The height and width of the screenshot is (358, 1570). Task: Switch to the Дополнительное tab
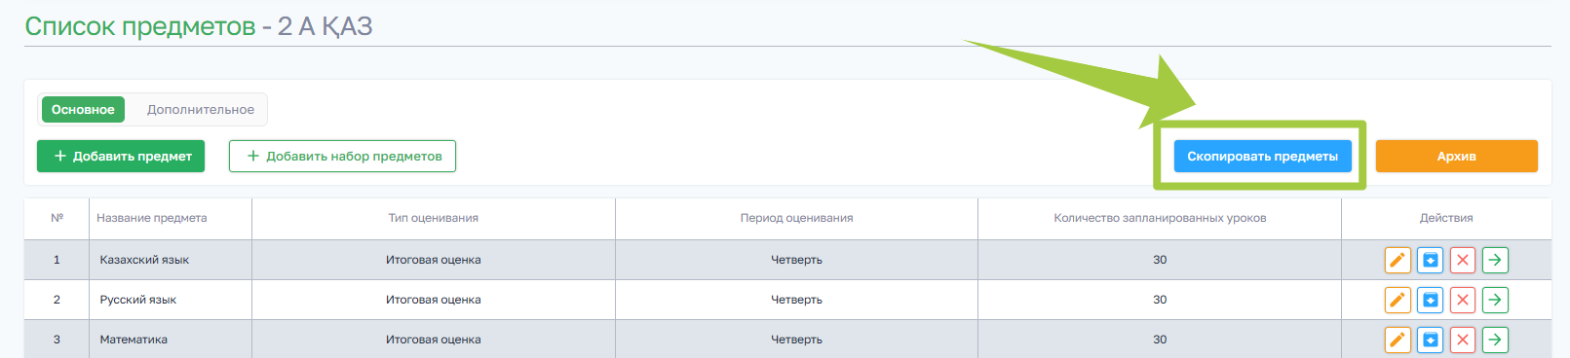click(201, 110)
